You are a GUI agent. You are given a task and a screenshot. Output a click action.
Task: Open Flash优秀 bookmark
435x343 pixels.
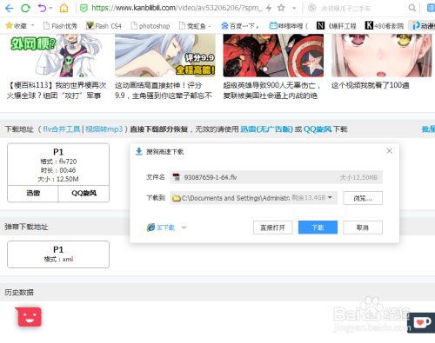(x=60, y=26)
